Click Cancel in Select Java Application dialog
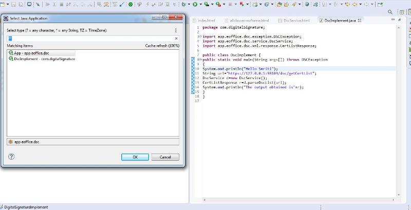411x210 pixels. pos(165,157)
